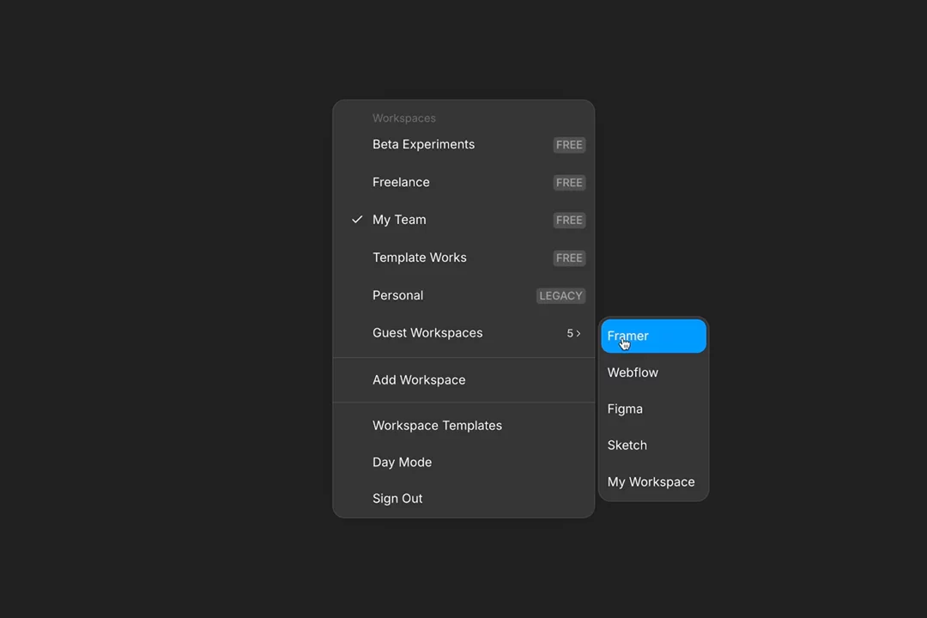Image resolution: width=927 pixels, height=618 pixels.
Task: Choose Figma in the submenu
Action: (653, 409)
